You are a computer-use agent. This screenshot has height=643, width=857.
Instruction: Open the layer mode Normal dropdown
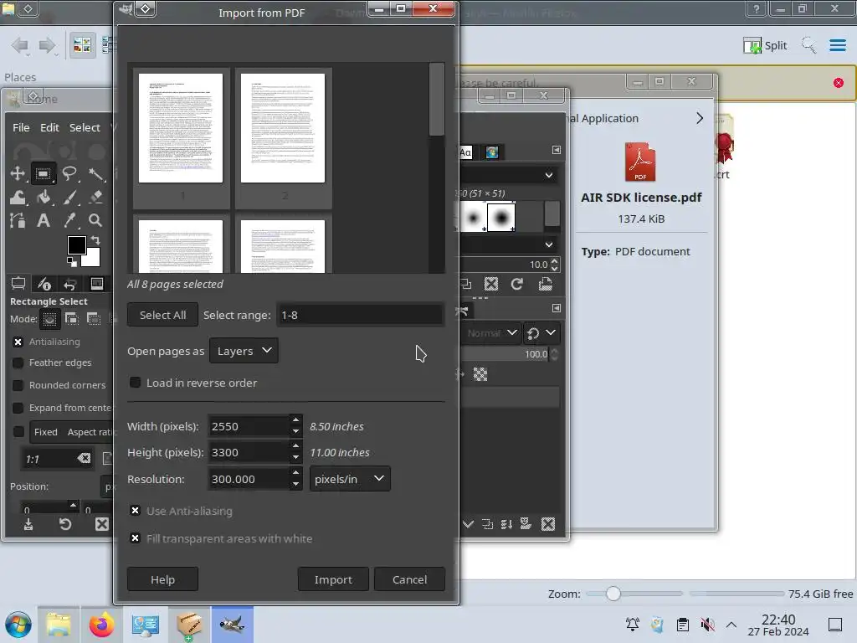coord(492,333)
